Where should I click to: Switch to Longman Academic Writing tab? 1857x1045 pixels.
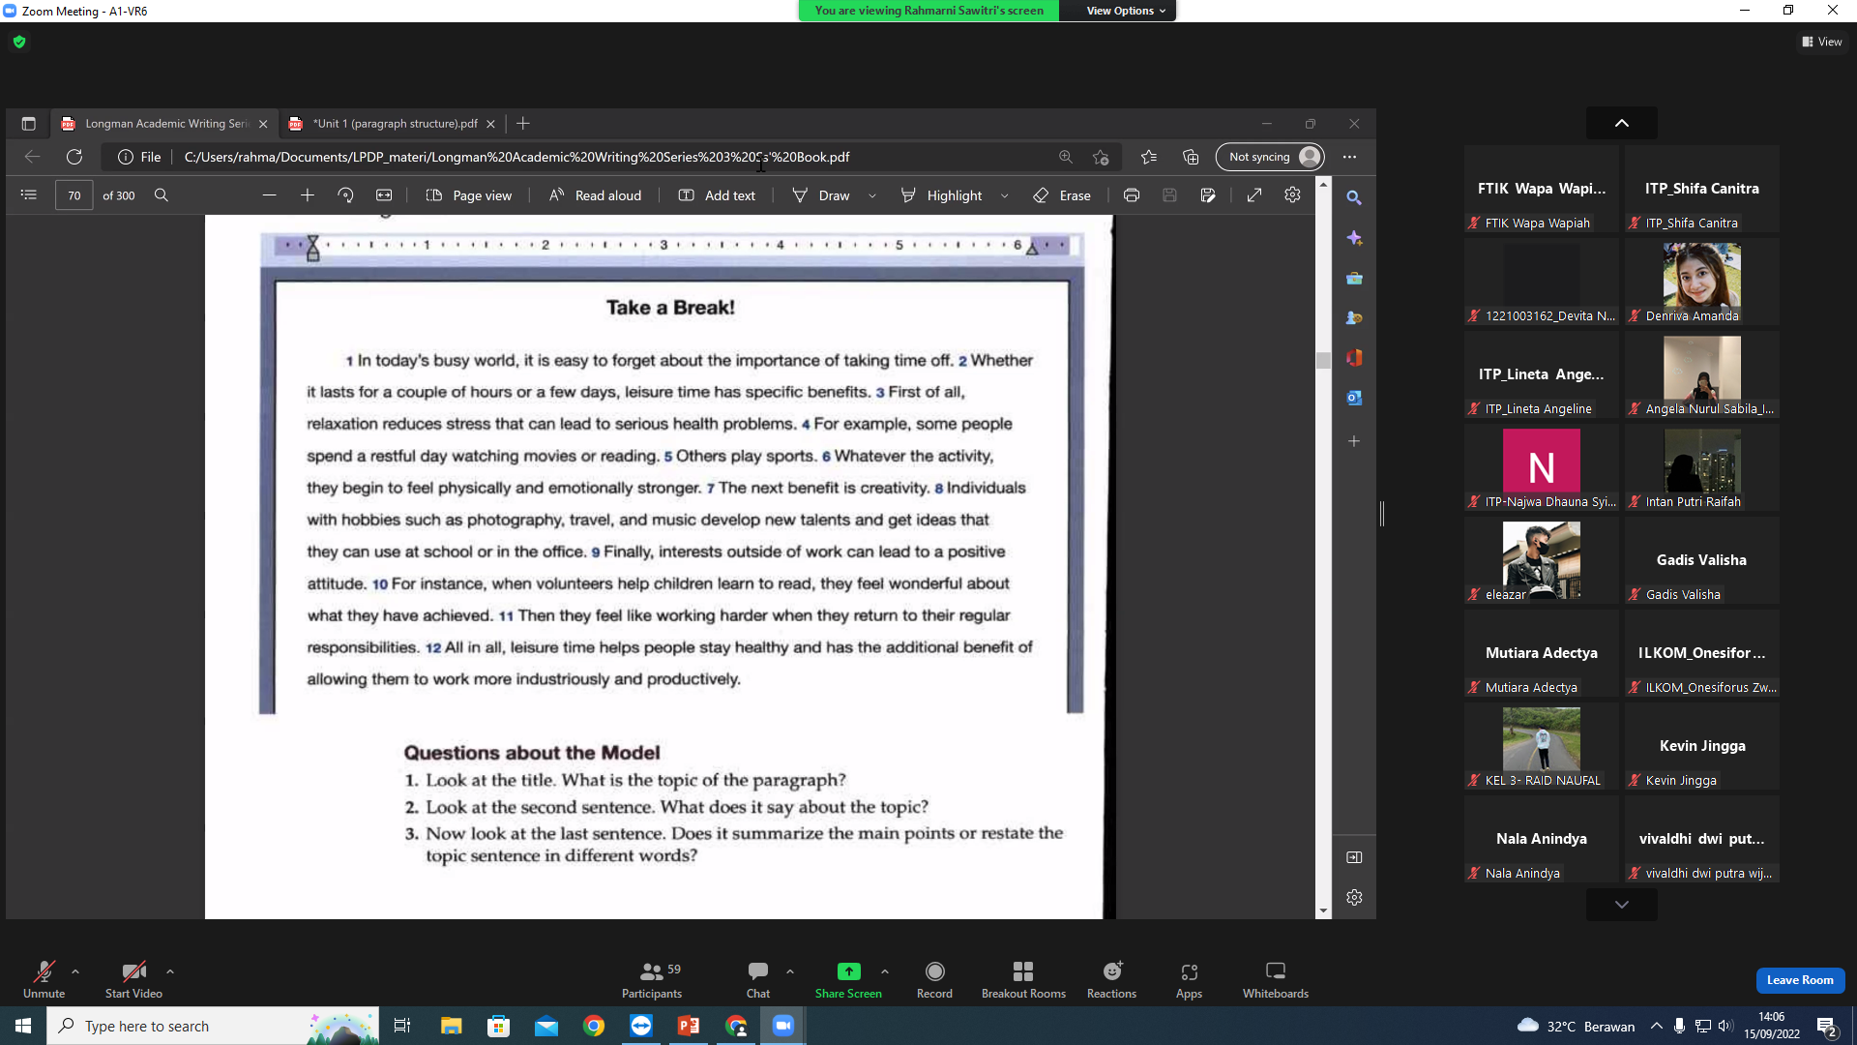click(x=164, y=124)
